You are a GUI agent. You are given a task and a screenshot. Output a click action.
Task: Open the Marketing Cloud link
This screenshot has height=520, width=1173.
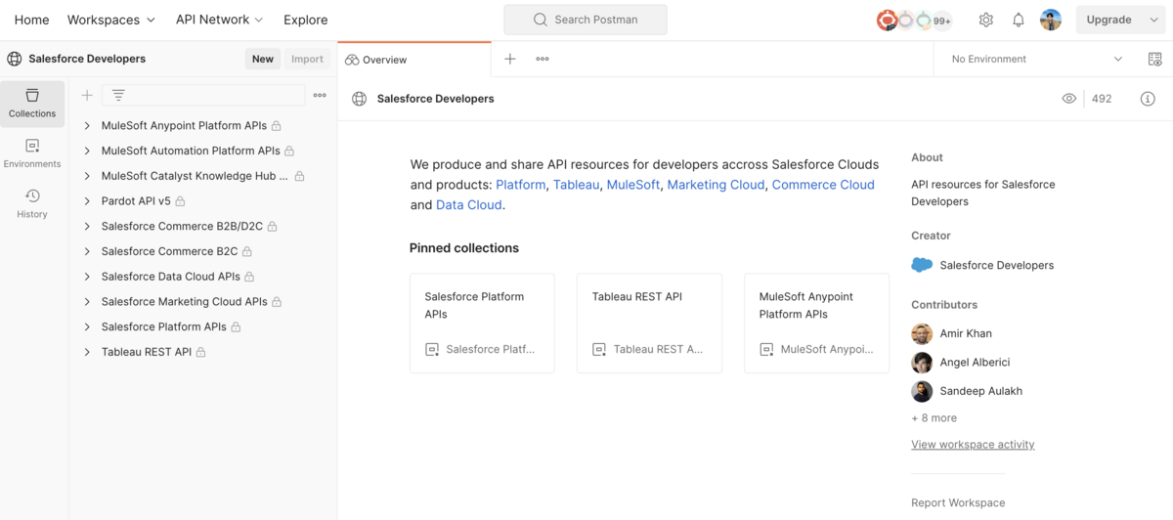[716, 185]
